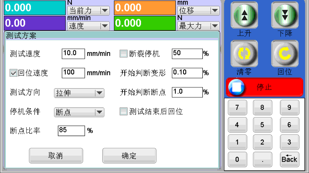Open the 位移 channel dropdown

[x=198, y=11]
